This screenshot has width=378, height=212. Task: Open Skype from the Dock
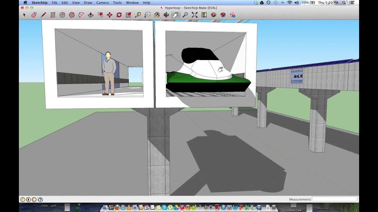tap(164, 208)
